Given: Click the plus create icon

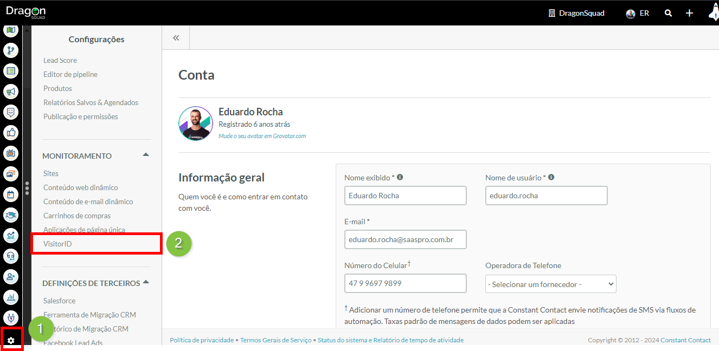Looking at the screenshot, I should 689,13.
